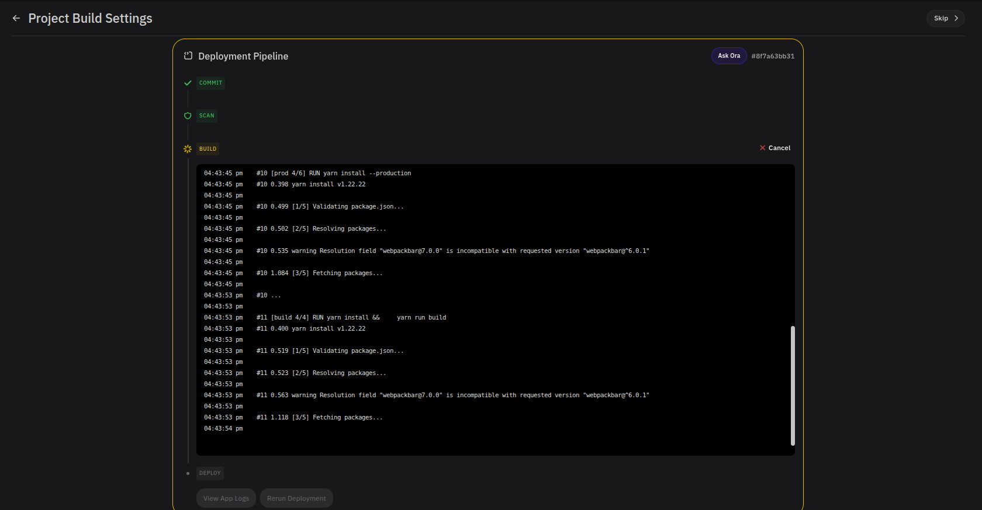Click the red X icon next to Cancel

[762, 148]
